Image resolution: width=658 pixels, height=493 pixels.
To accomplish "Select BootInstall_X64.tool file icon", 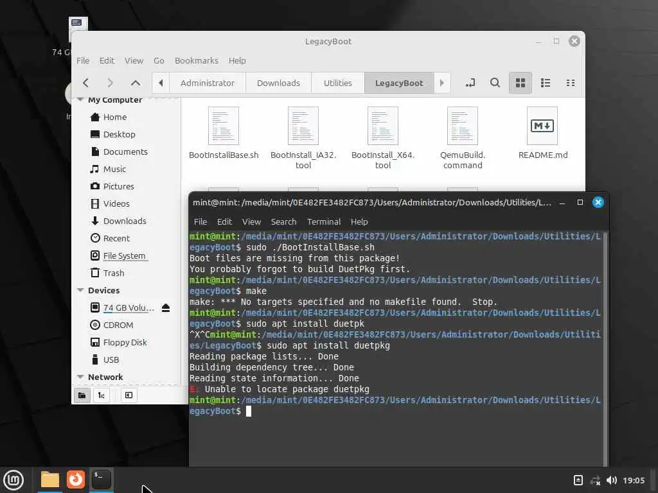I will (383, 126).
